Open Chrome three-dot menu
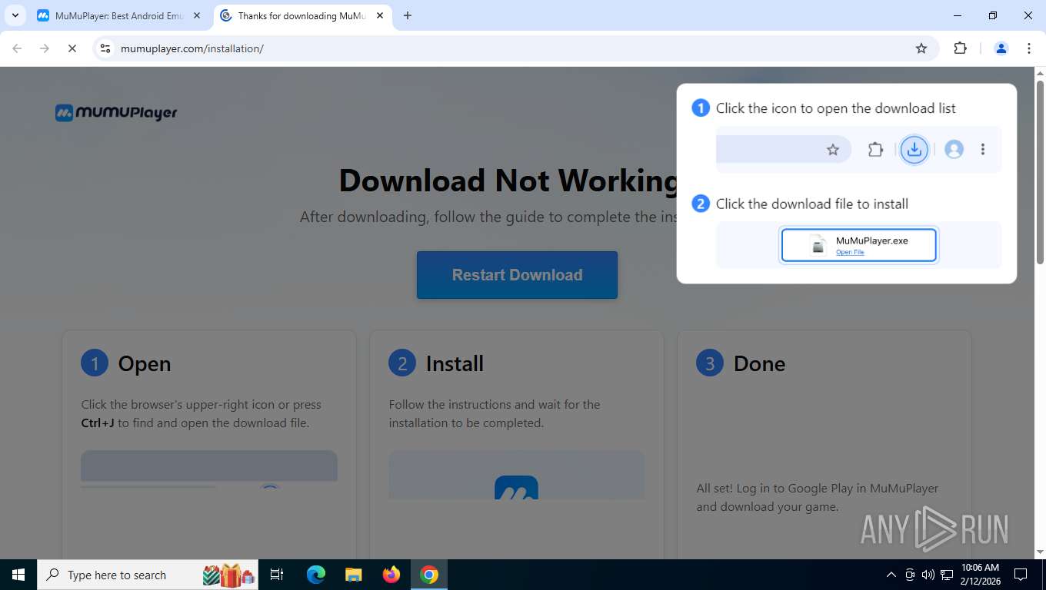 (x=1029, y=48)
